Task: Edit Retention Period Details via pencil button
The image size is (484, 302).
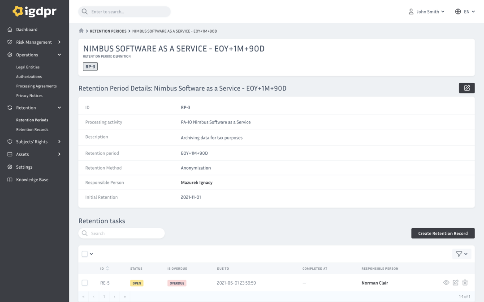Action: pos(467,88)
